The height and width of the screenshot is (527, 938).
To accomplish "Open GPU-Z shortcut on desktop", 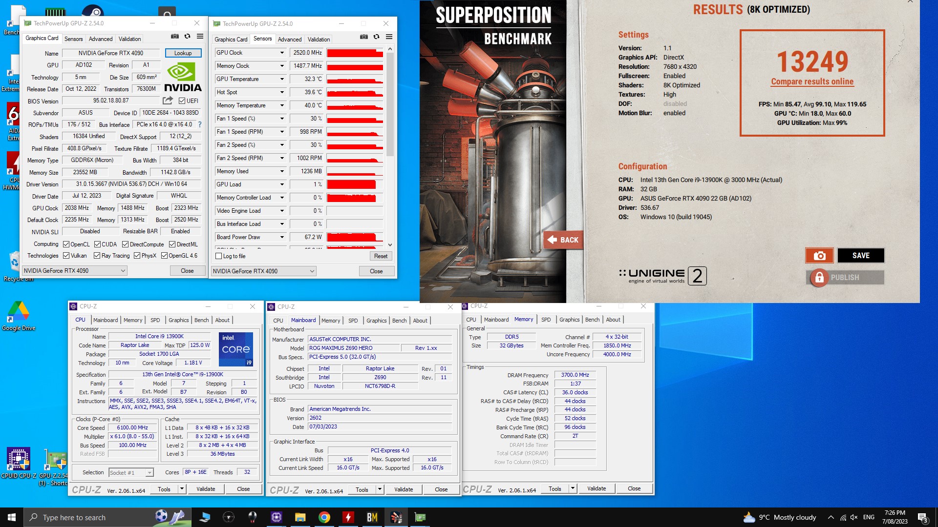I will [x=54, y=467].
